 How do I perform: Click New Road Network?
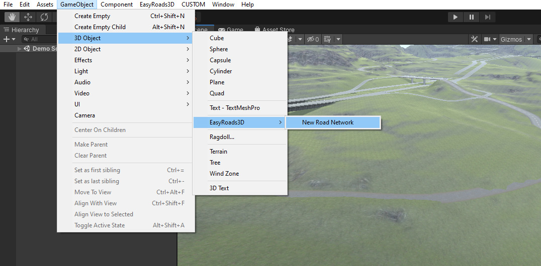333,122
